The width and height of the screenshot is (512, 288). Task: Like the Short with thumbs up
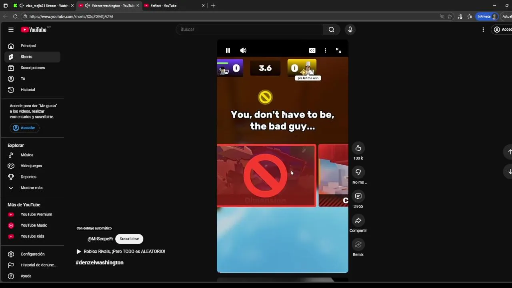pyautogui.click(x=358, y=148)
